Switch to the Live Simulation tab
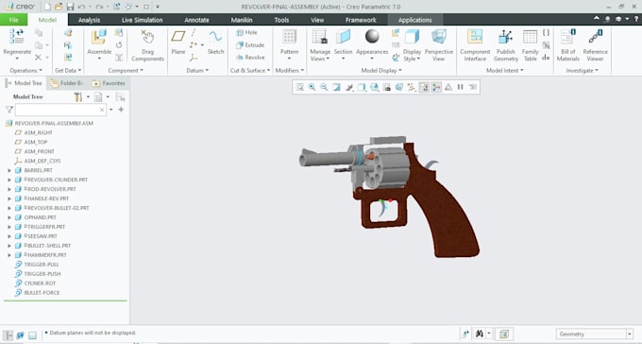The height and width of the screenshot is (344, 642). 142,20
